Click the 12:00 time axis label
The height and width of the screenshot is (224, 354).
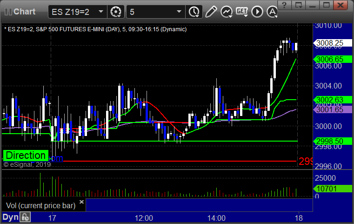144,218
